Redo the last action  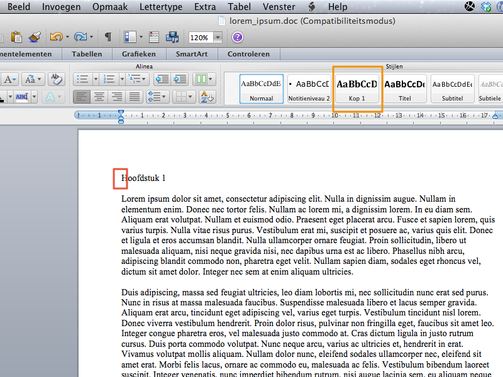tap(80, 37)
